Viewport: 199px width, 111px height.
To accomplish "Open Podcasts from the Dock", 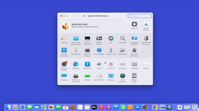I will (x=109, y=107).
